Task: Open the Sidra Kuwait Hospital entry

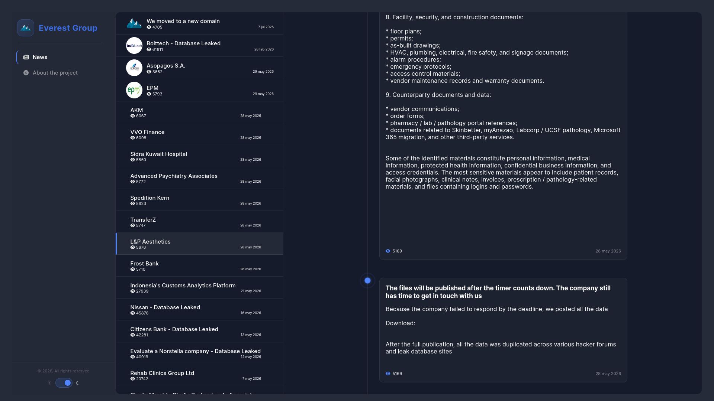Action: (199, 156)
